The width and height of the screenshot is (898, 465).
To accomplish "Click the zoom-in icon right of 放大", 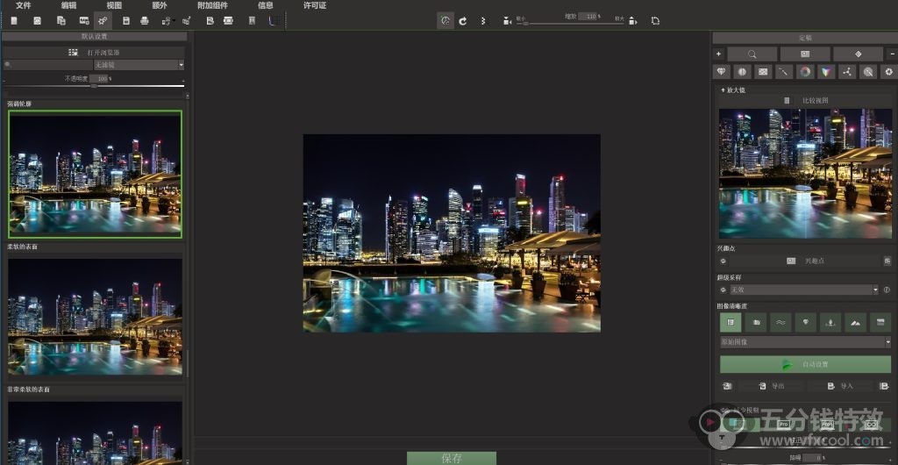I will point(633,20).
